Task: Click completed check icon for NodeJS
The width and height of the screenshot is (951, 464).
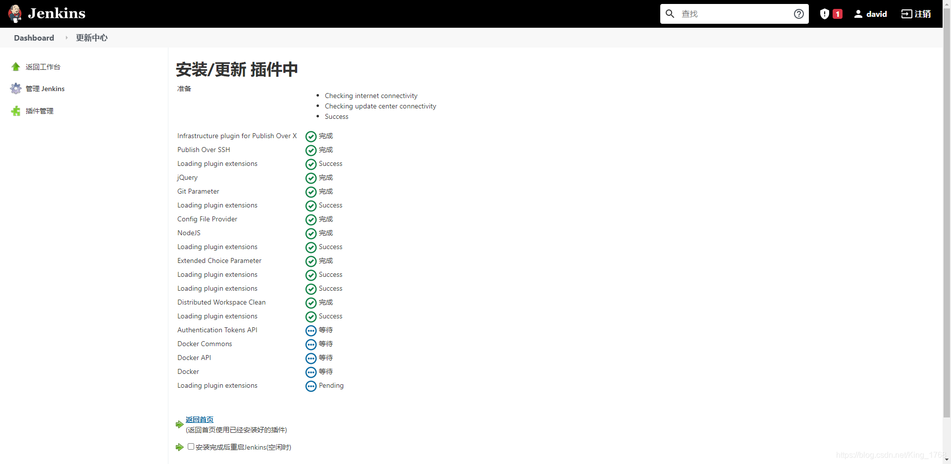Action: point(311,233)
